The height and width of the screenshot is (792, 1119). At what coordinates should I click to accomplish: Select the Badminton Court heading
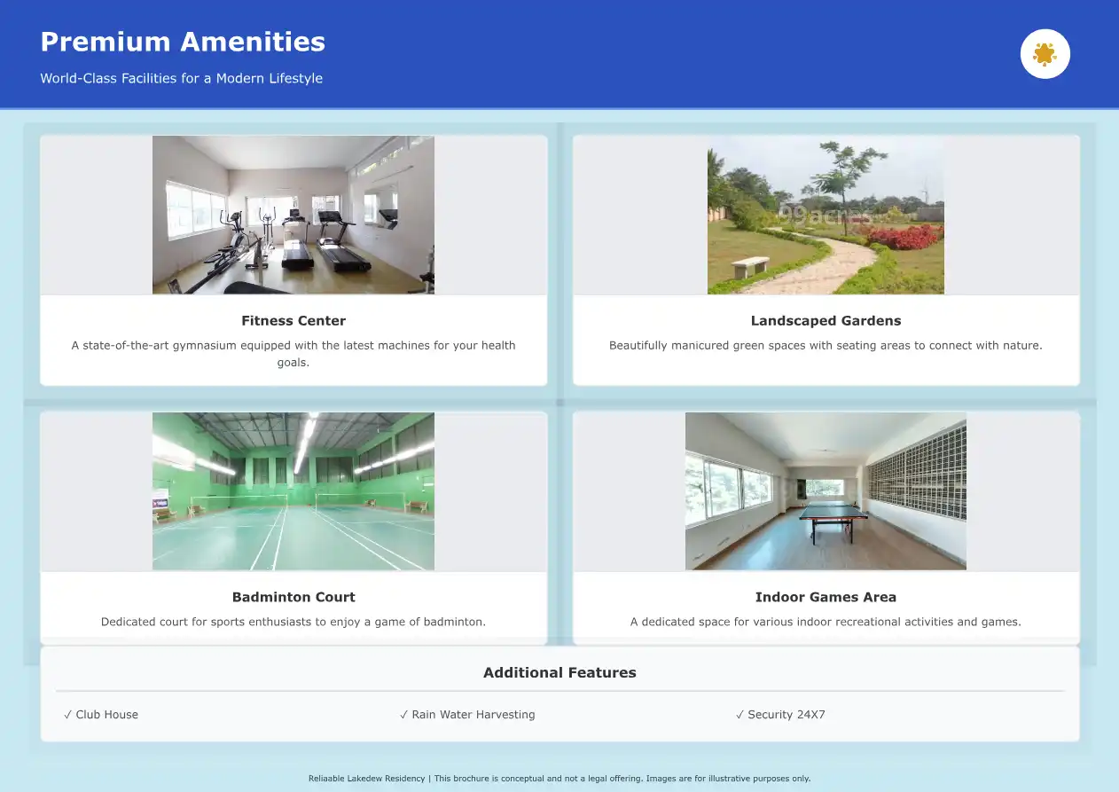[x=293, y=598]
